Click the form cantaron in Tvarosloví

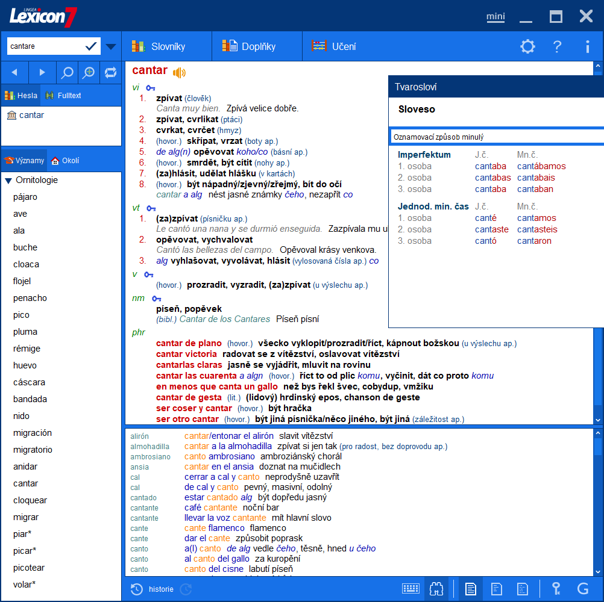point(534,241)
